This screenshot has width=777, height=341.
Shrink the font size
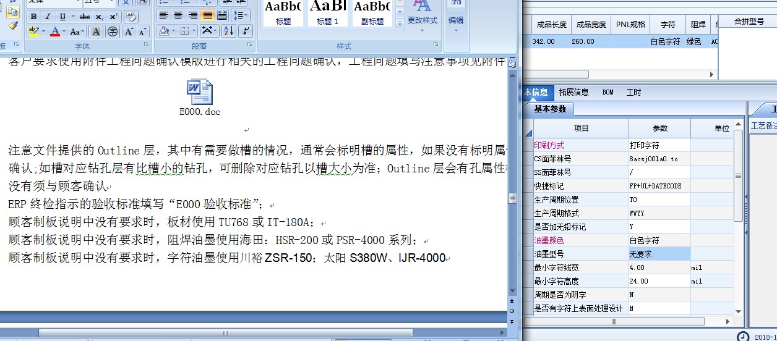pyautogui.click(x=143, y=31)
